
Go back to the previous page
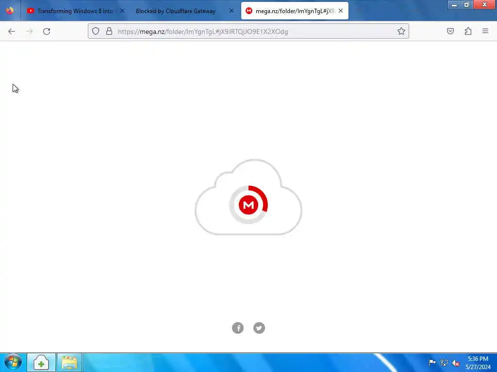(x=12, y=31)
